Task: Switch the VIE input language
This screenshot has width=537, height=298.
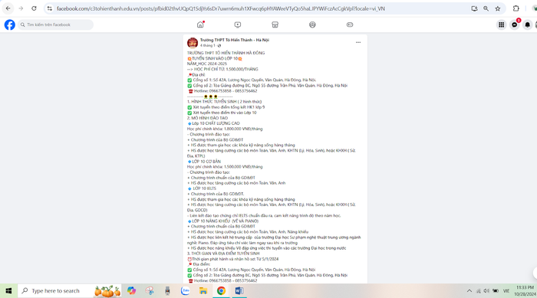Action: [x=506, y=291]
